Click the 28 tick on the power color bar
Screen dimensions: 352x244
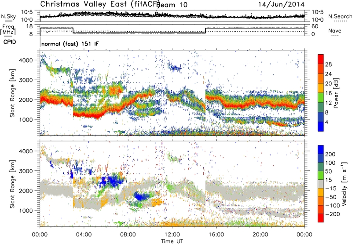(328, 64)
